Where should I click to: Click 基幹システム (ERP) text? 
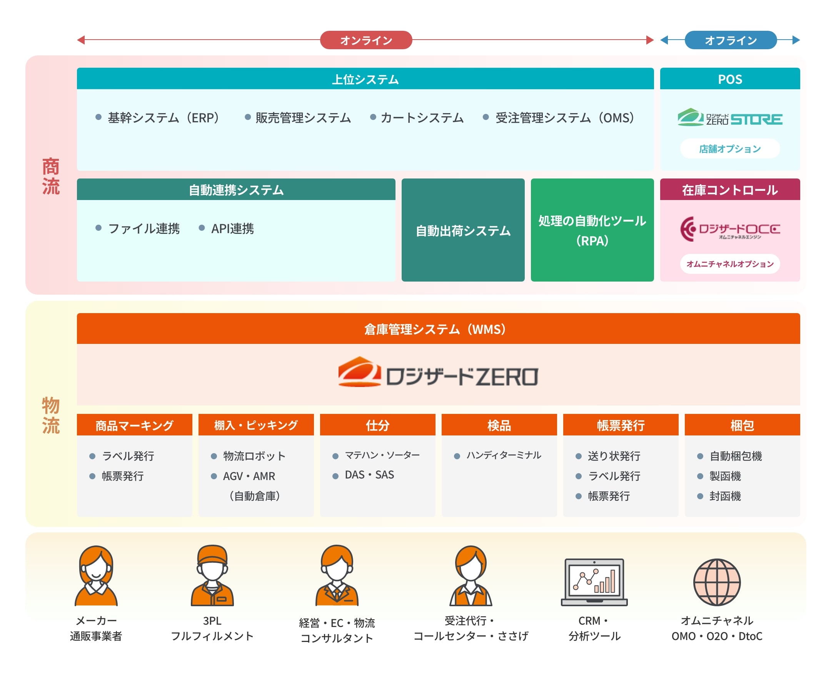point(164,117)
